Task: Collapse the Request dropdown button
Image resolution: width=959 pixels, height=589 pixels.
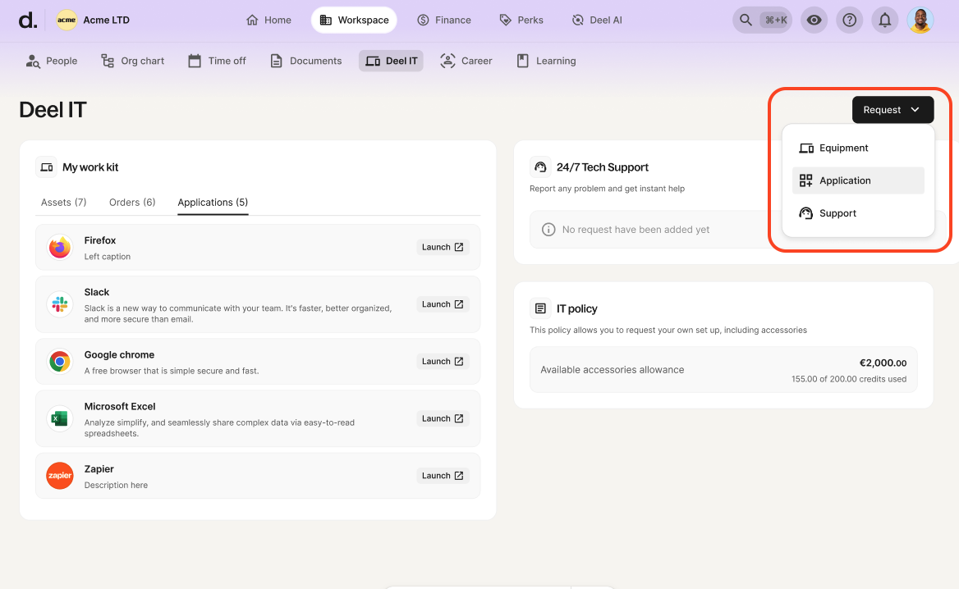Action: 892,110
